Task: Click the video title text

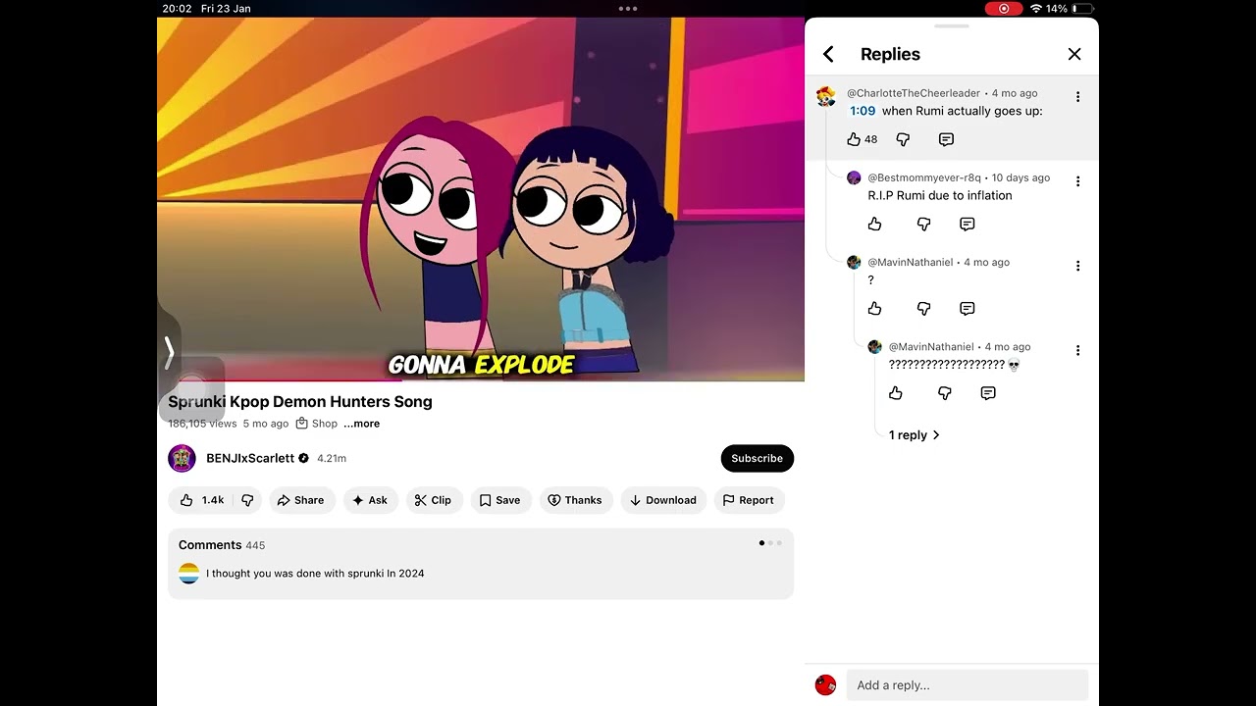Action: [300, 401]
